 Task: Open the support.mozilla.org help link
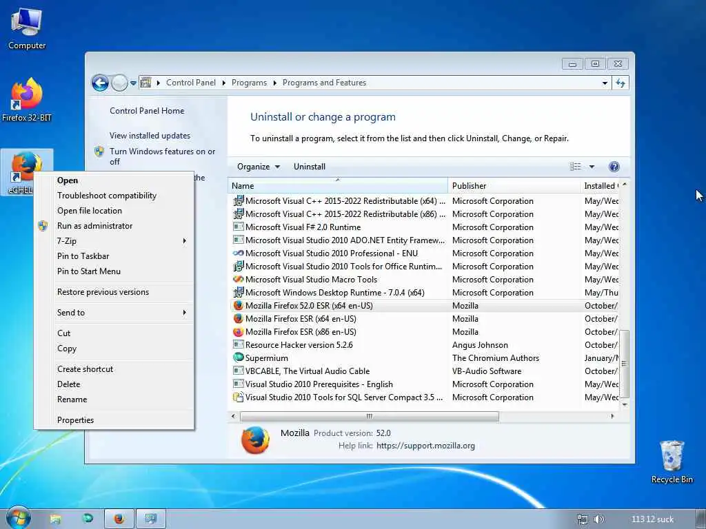425,446
